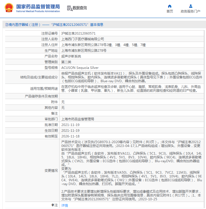Click the 其他内容 label
Image resolution: width=206 pixels, height=209 pixels.
click(51, 108)
